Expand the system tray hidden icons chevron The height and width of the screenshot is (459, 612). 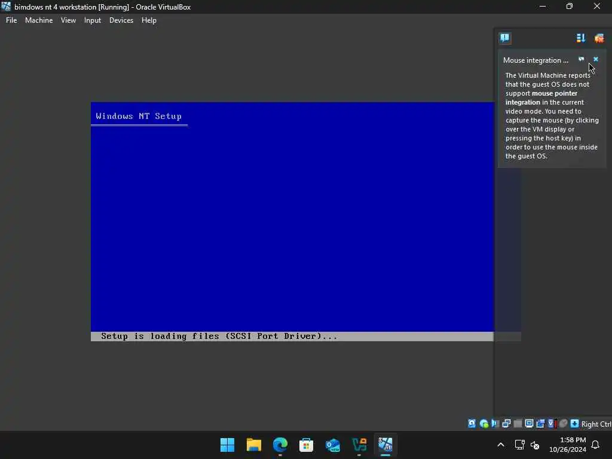tap(501, 445)
